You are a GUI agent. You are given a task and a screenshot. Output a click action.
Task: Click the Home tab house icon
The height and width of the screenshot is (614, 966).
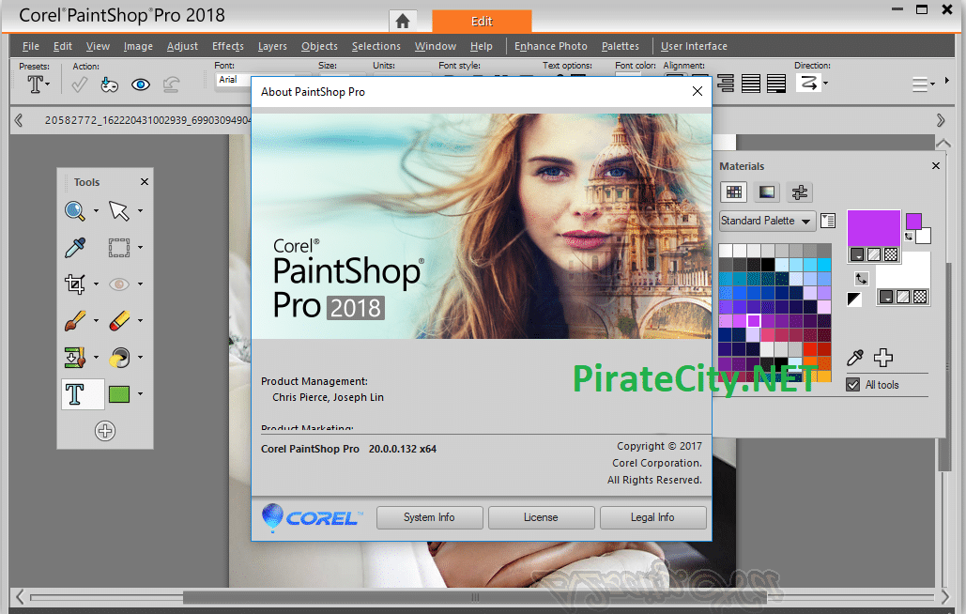click(x=403, y=22)
